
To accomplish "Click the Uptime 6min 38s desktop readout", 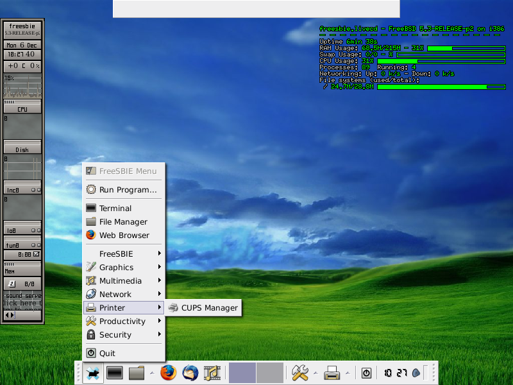I will coord(348,42).
